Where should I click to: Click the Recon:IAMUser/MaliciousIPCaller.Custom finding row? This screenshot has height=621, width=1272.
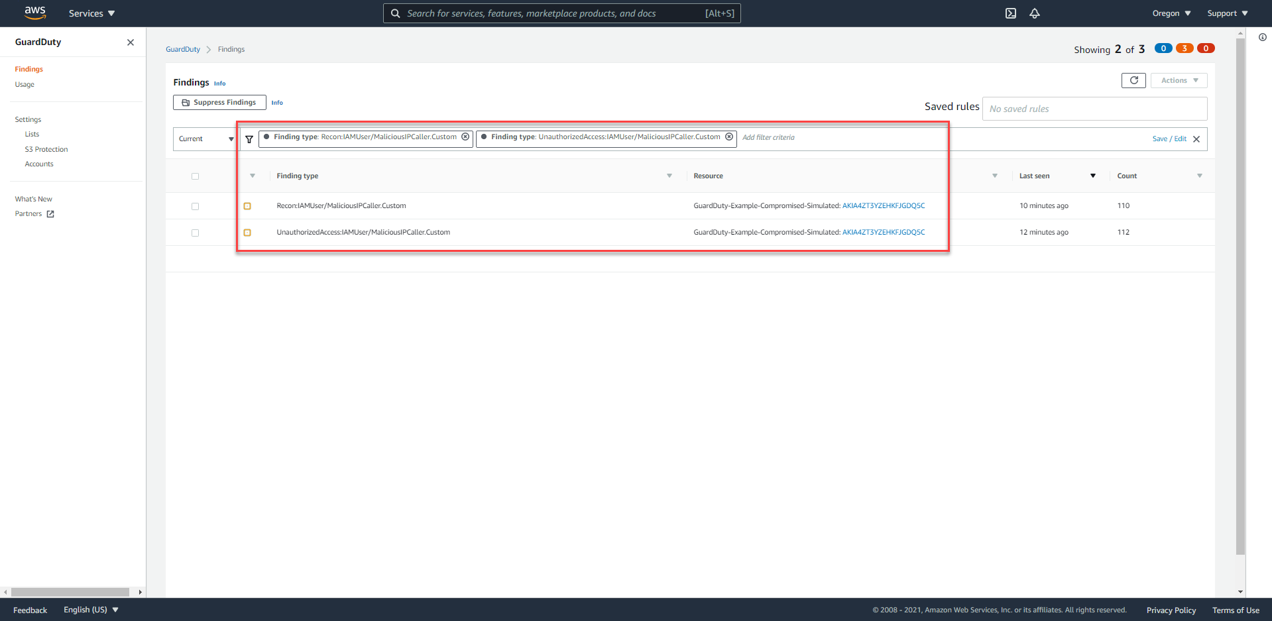(x=690, y=206)
